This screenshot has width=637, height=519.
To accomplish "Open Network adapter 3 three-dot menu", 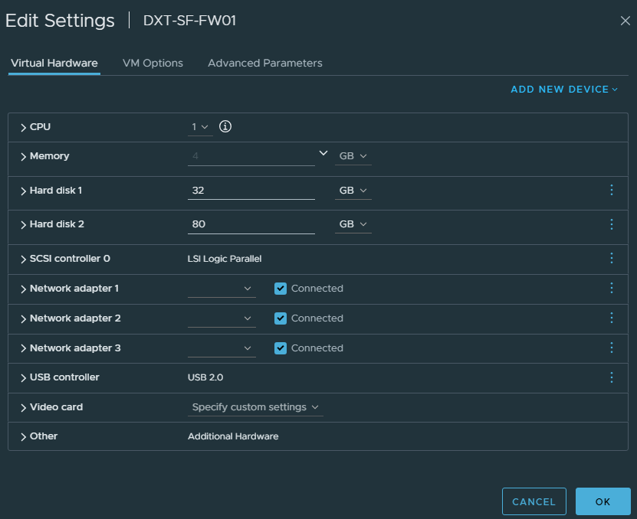I will [x=611, y=348].
